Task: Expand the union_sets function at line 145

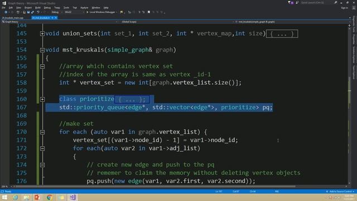Action: pos(42,33)
